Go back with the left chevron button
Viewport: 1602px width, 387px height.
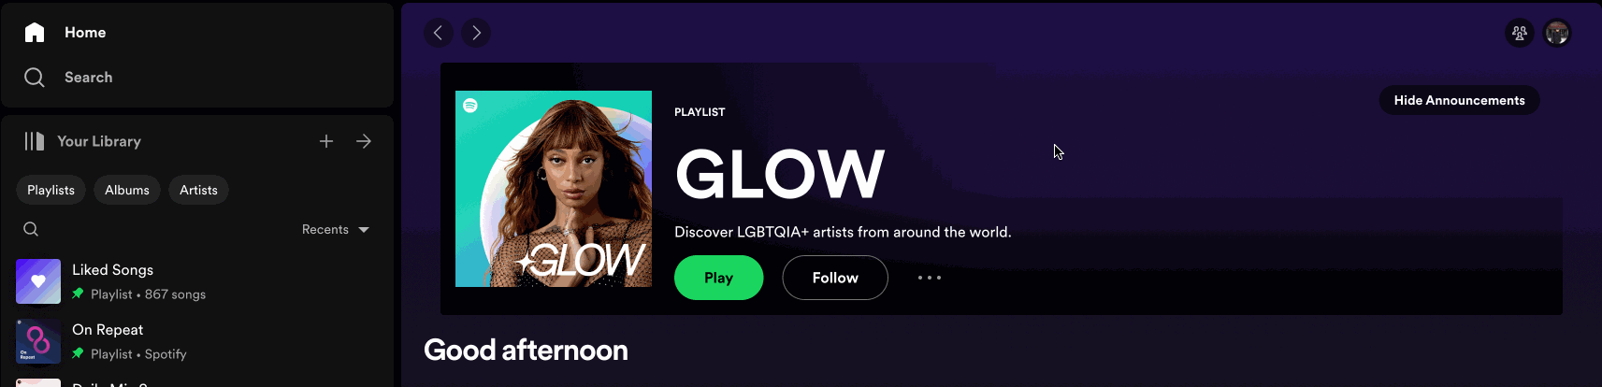[x=439, y=33]
